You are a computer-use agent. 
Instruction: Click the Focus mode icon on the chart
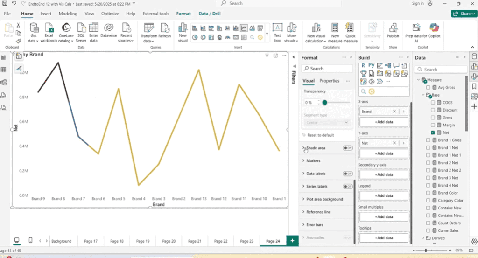(275, 56)
